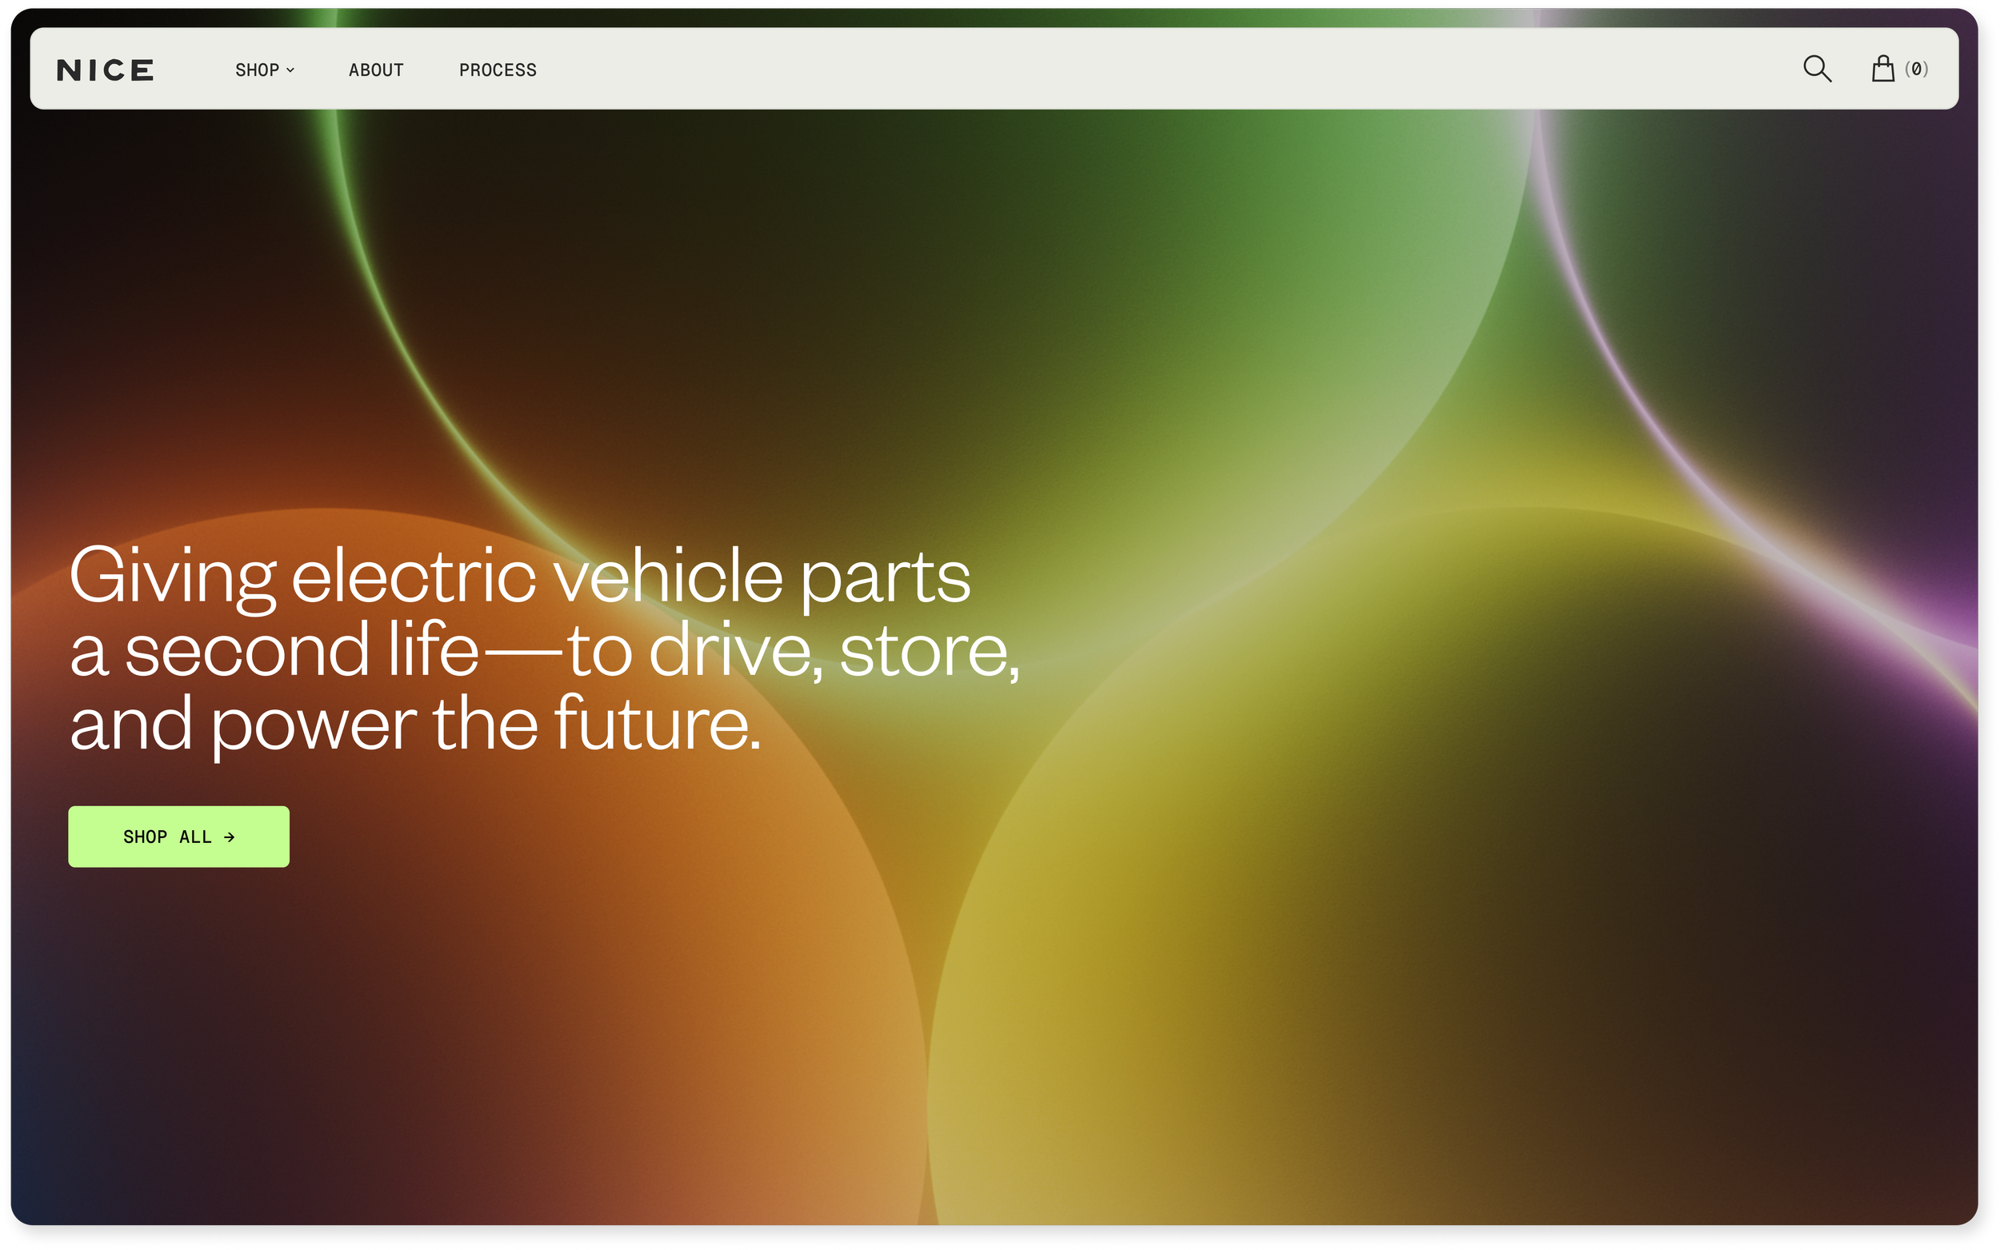The image size is (2000, 1250).
Task: Navigate to the PROCESS page
Action: 498,70
